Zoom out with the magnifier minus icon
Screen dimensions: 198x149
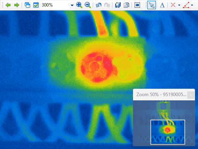[88, 5]
